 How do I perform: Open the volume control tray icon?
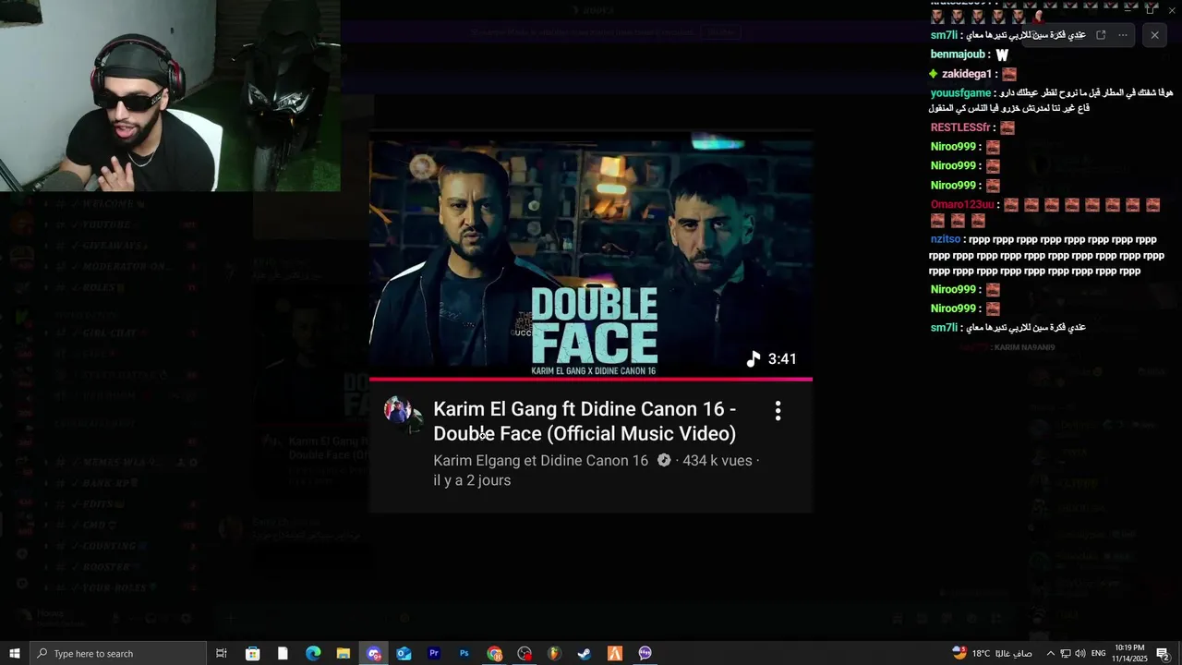[1080, 653]
